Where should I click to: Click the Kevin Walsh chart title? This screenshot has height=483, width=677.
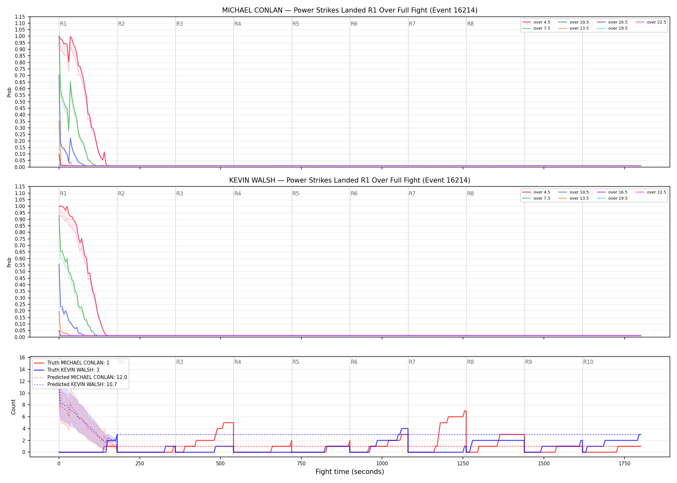tap(350, 180)
